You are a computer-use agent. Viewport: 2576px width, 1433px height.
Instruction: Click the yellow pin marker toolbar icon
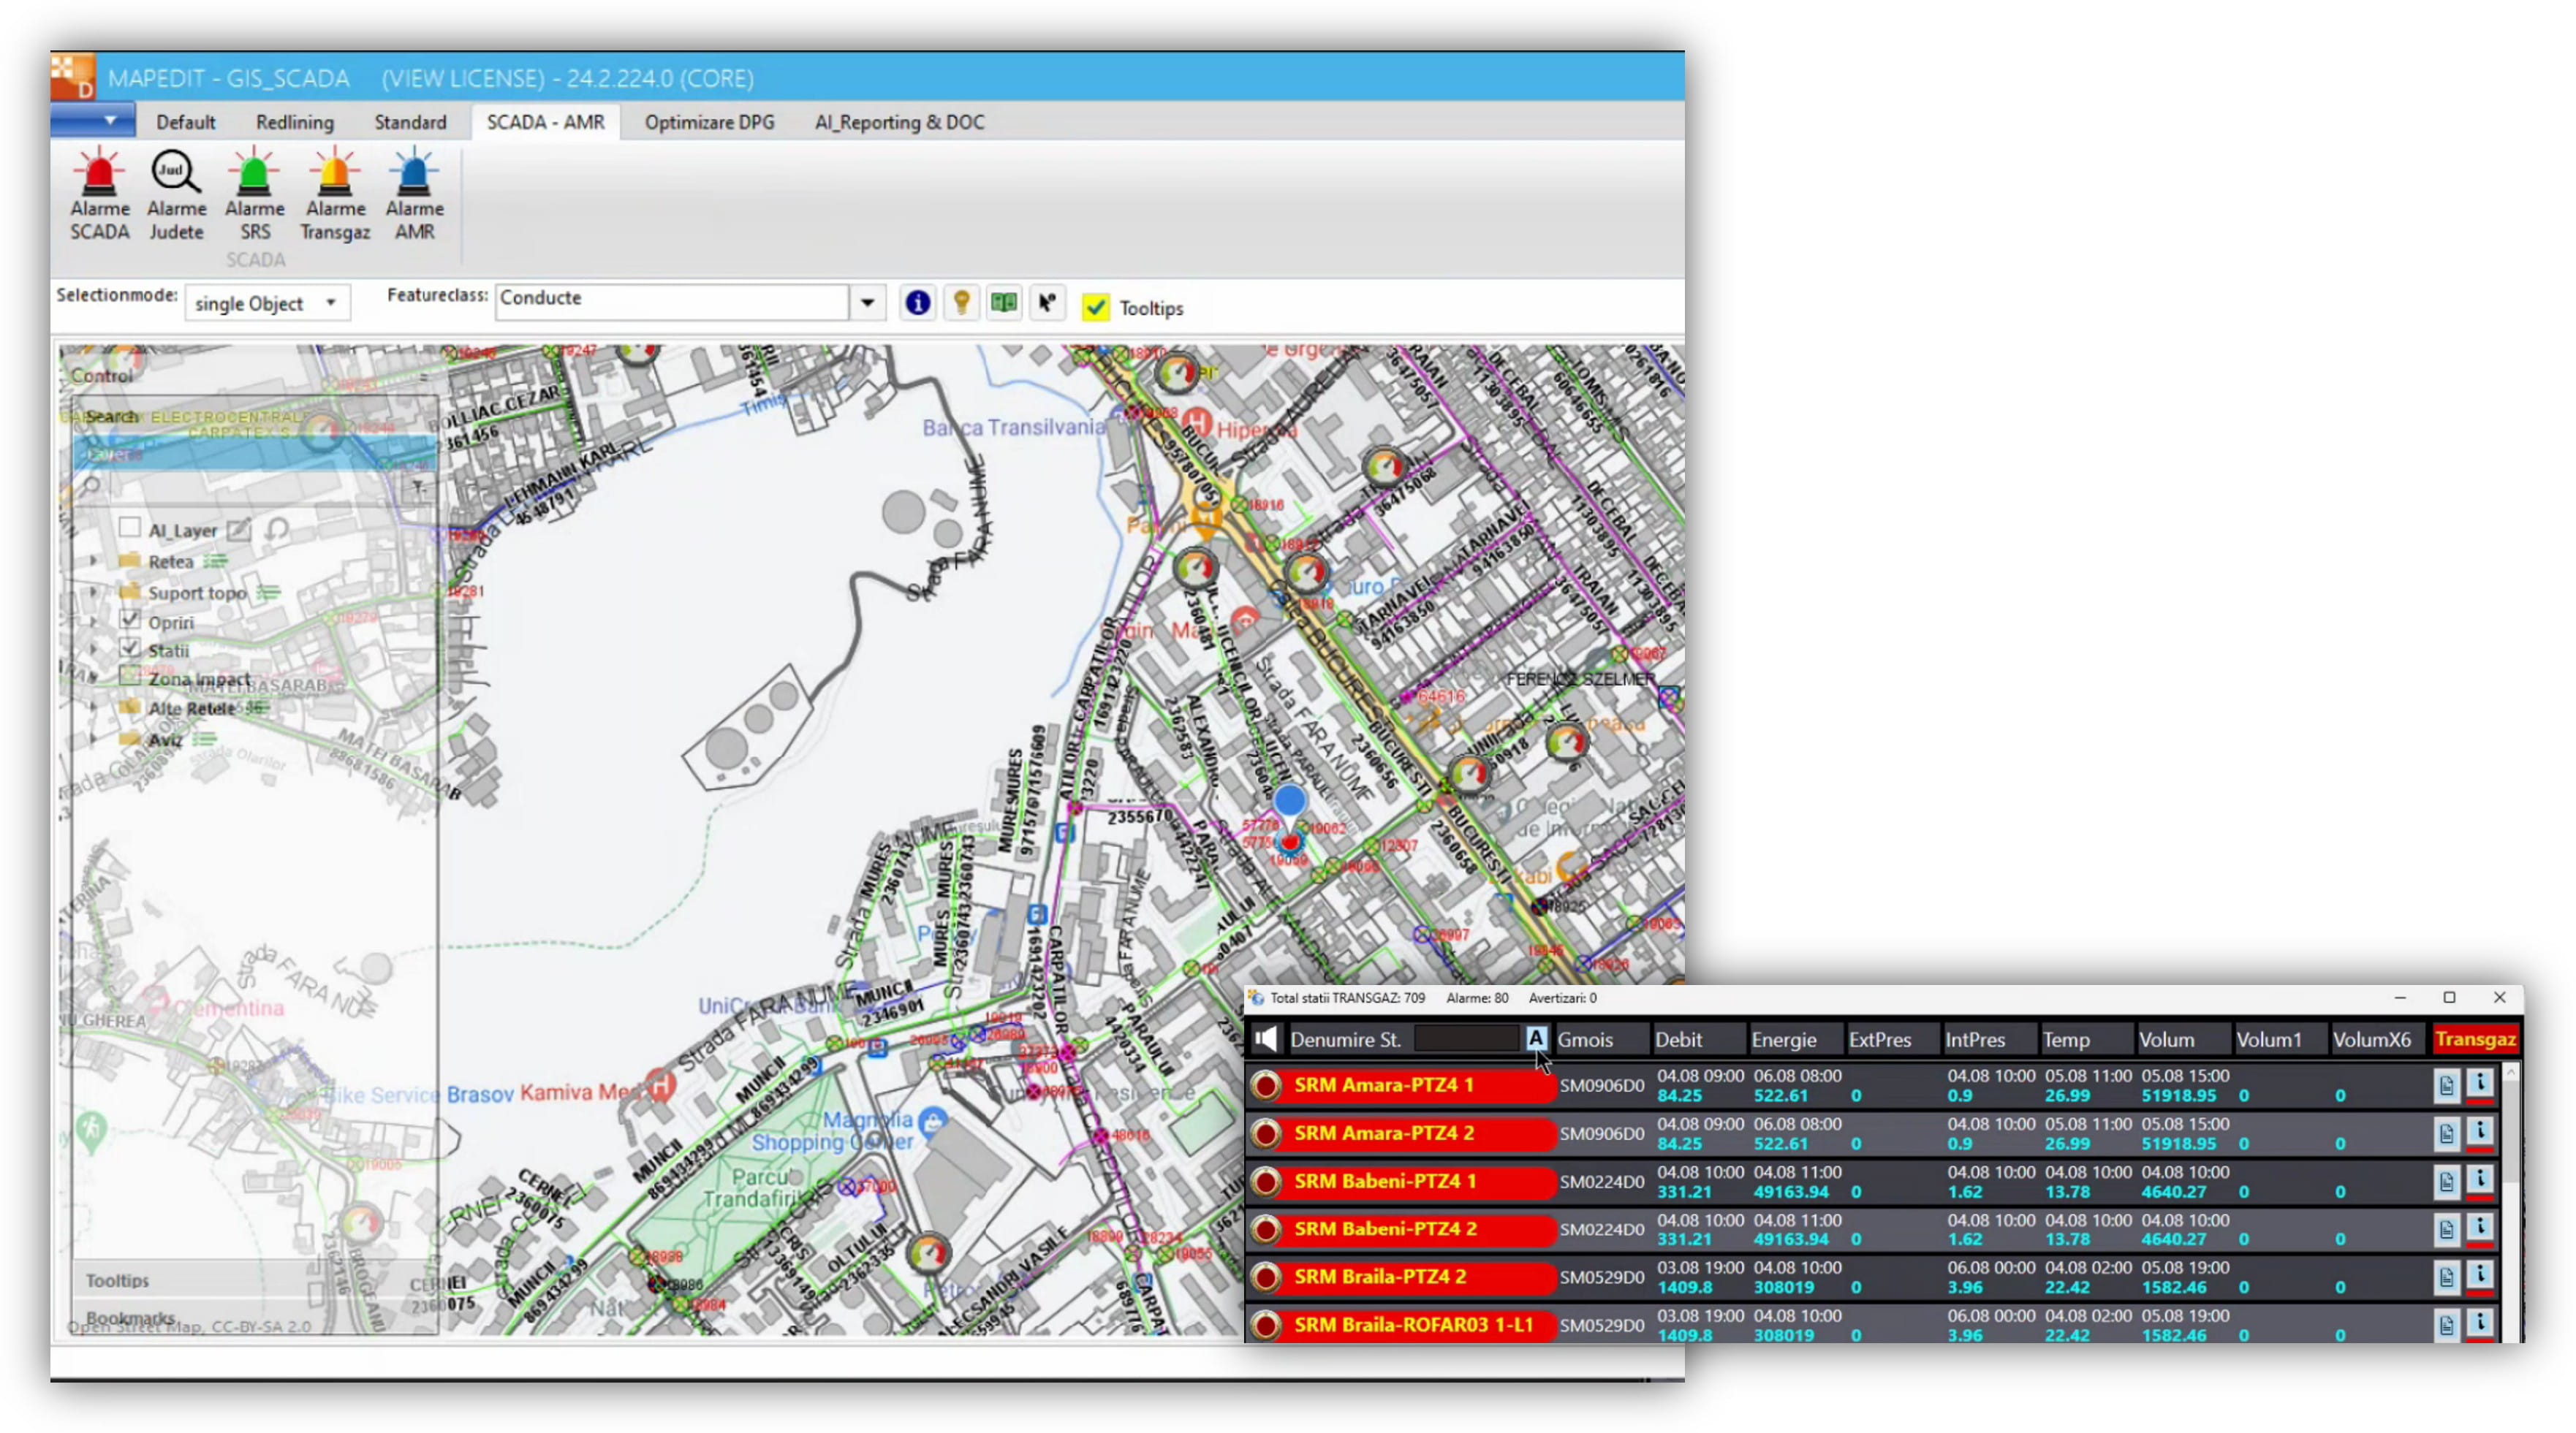pos(961,303)
